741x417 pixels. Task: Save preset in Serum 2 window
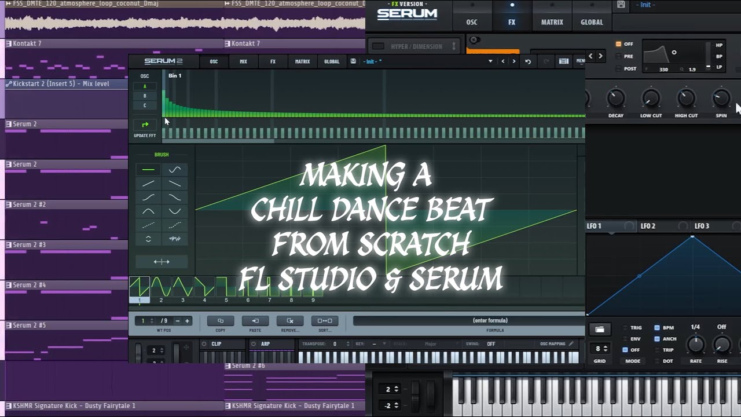(353, 61)
